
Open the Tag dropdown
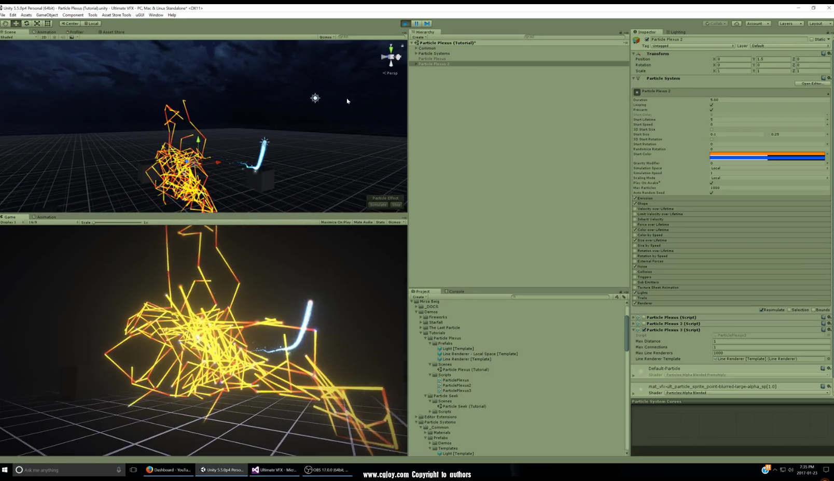693,46
